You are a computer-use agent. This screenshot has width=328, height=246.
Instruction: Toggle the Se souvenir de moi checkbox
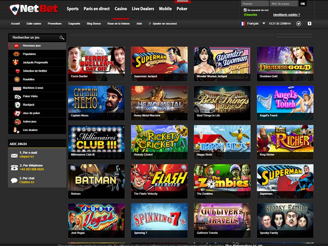pyautogui.click(x=245, y=10)
